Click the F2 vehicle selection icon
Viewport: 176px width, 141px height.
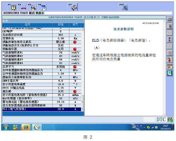(x=22, y=7)
